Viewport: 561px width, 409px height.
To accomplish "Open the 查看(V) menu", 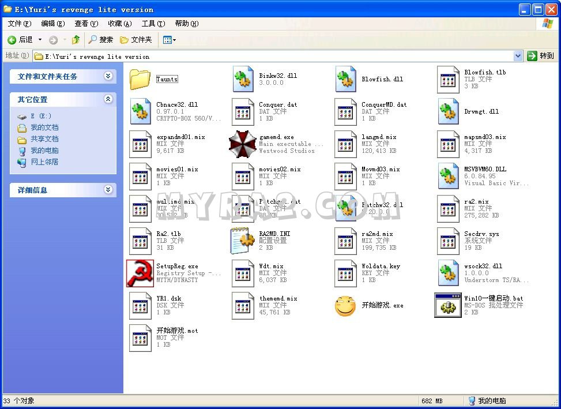I will tap(86, 24).
